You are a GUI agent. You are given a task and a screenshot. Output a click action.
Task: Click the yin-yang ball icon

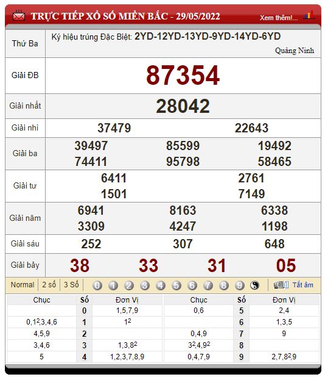pos(255,285)
